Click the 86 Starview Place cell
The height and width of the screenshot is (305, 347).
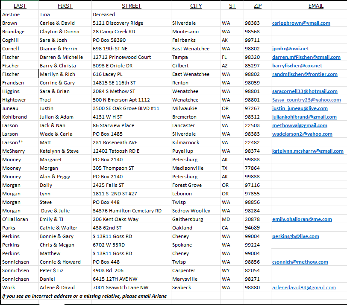pos(132,126)
